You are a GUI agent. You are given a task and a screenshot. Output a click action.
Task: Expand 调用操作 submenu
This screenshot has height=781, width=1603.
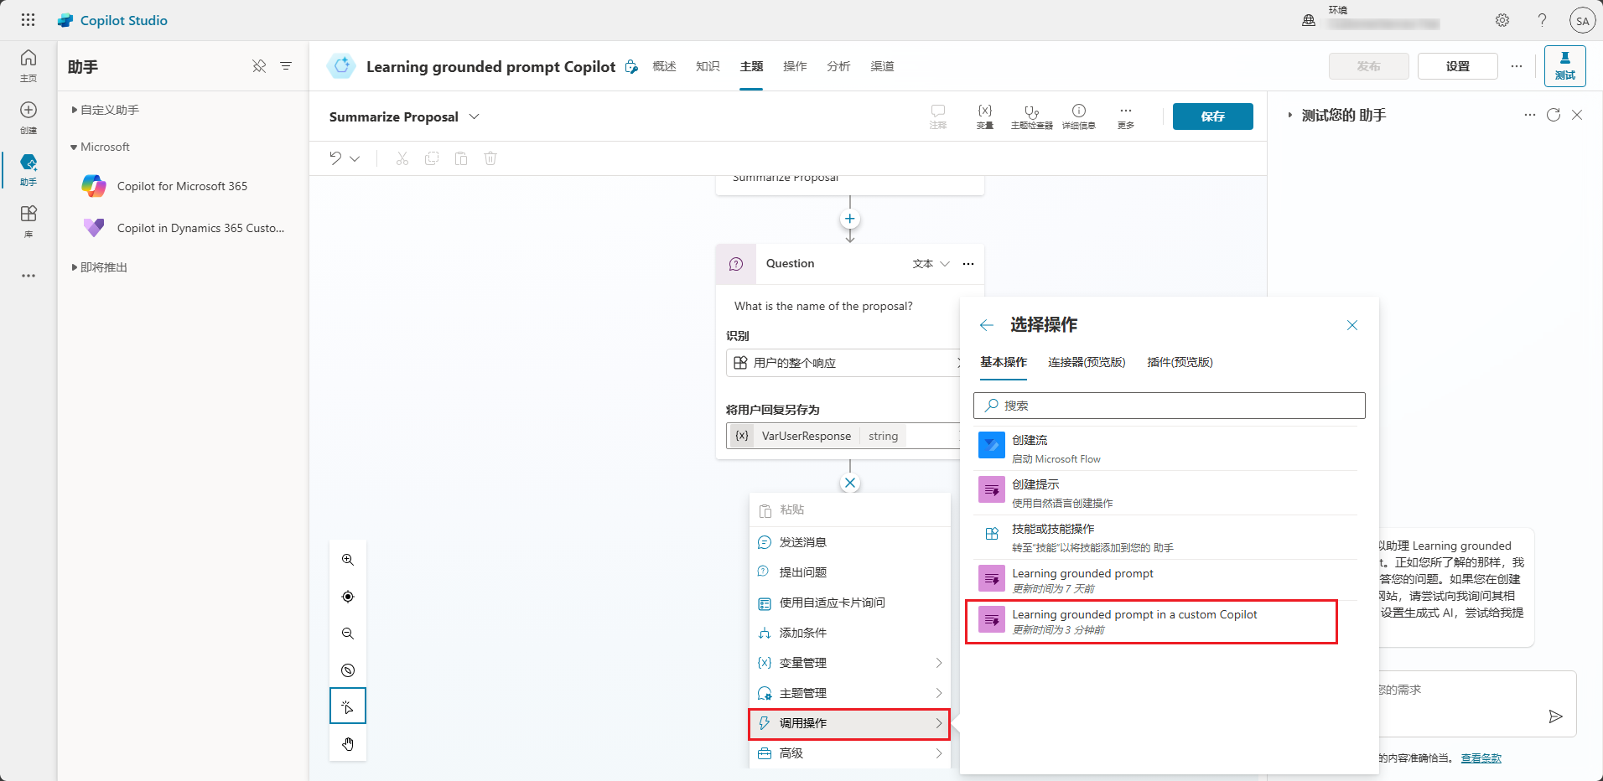coord(850,723)
